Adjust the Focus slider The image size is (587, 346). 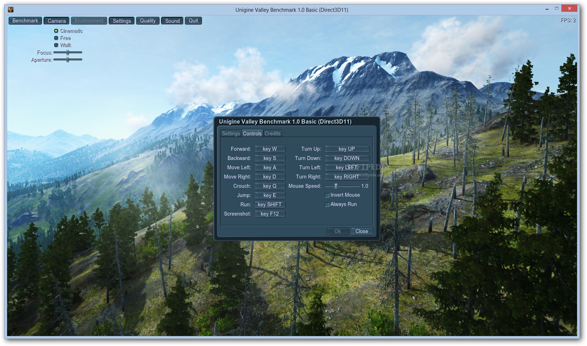[x=68, y=52]
